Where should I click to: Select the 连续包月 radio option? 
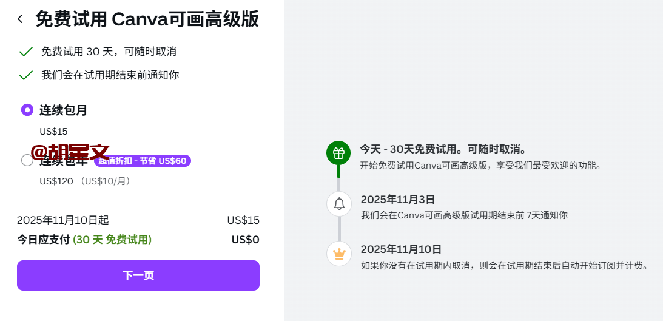[27, 110]
